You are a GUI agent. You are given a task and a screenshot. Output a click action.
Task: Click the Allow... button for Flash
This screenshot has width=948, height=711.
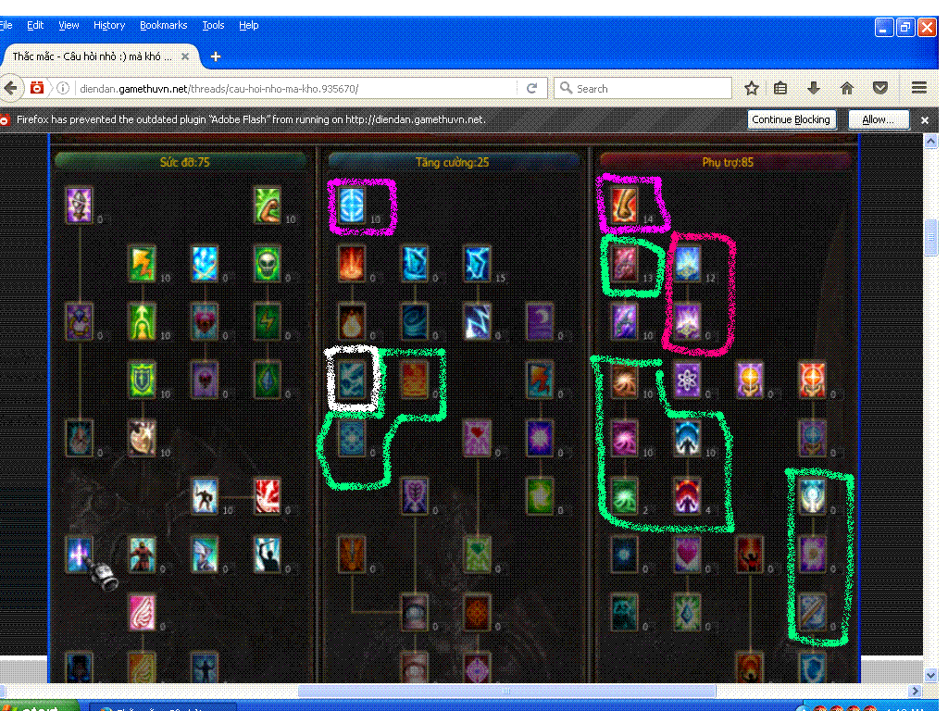pos(878,119)
